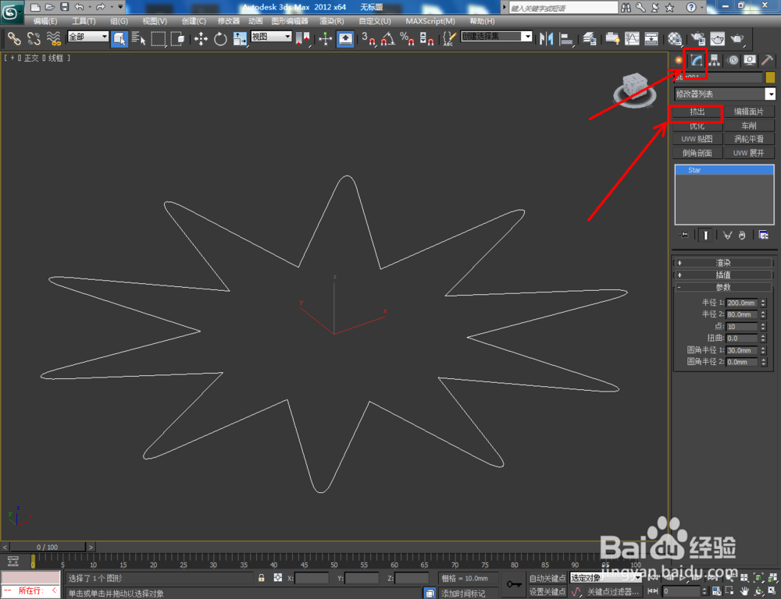Click the 点 count input field
This screenshot has width=781, height=599.
point(742,326)
